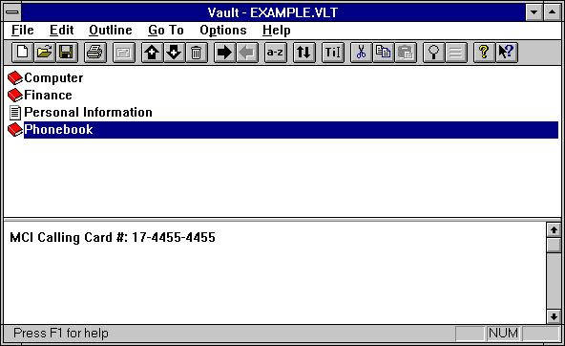Screen dimensions: 565x346
Task: Click the grayed note card toolbar icon
Action: [x=124, y=53]
